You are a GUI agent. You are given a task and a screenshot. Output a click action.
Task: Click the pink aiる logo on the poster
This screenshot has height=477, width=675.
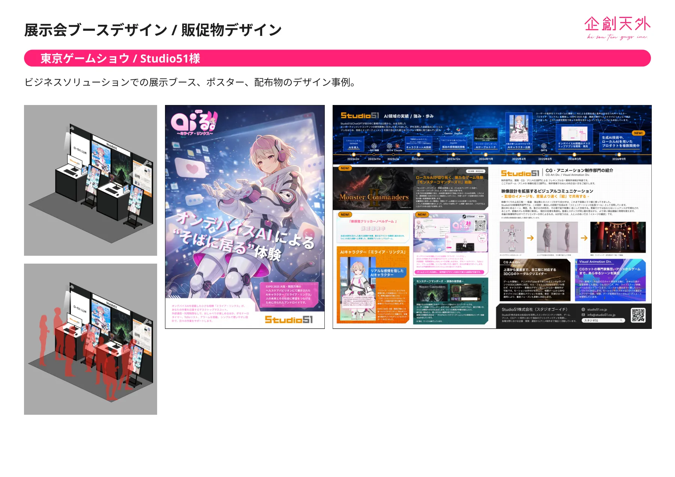[194, 122]
